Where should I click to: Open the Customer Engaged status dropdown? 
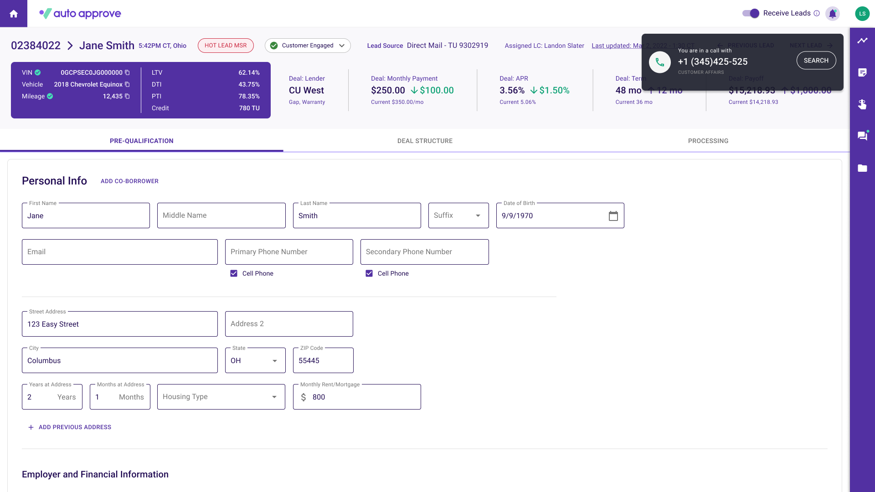tap(308, 46)
